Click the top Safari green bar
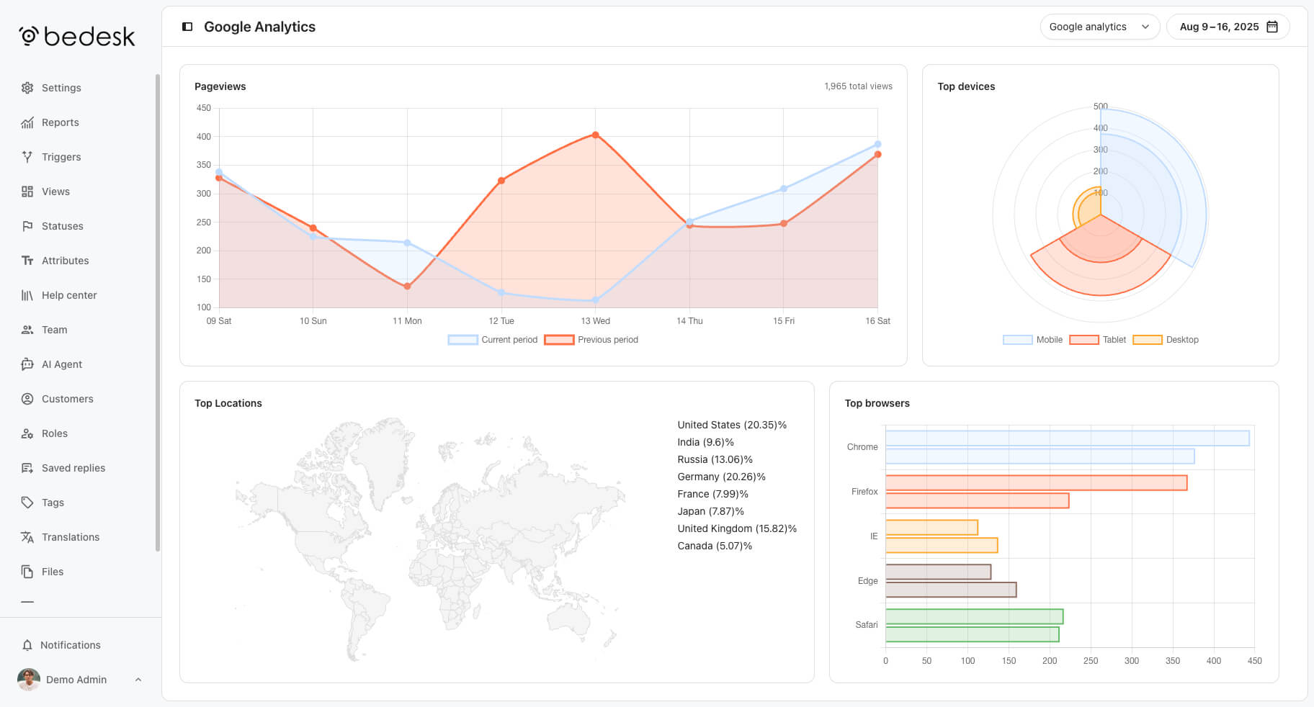 974,616
